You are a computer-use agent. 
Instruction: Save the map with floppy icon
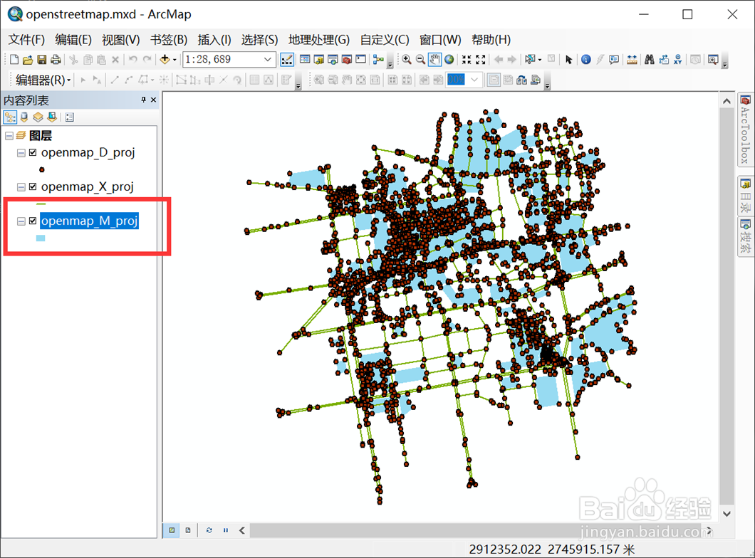coord(42,59)
